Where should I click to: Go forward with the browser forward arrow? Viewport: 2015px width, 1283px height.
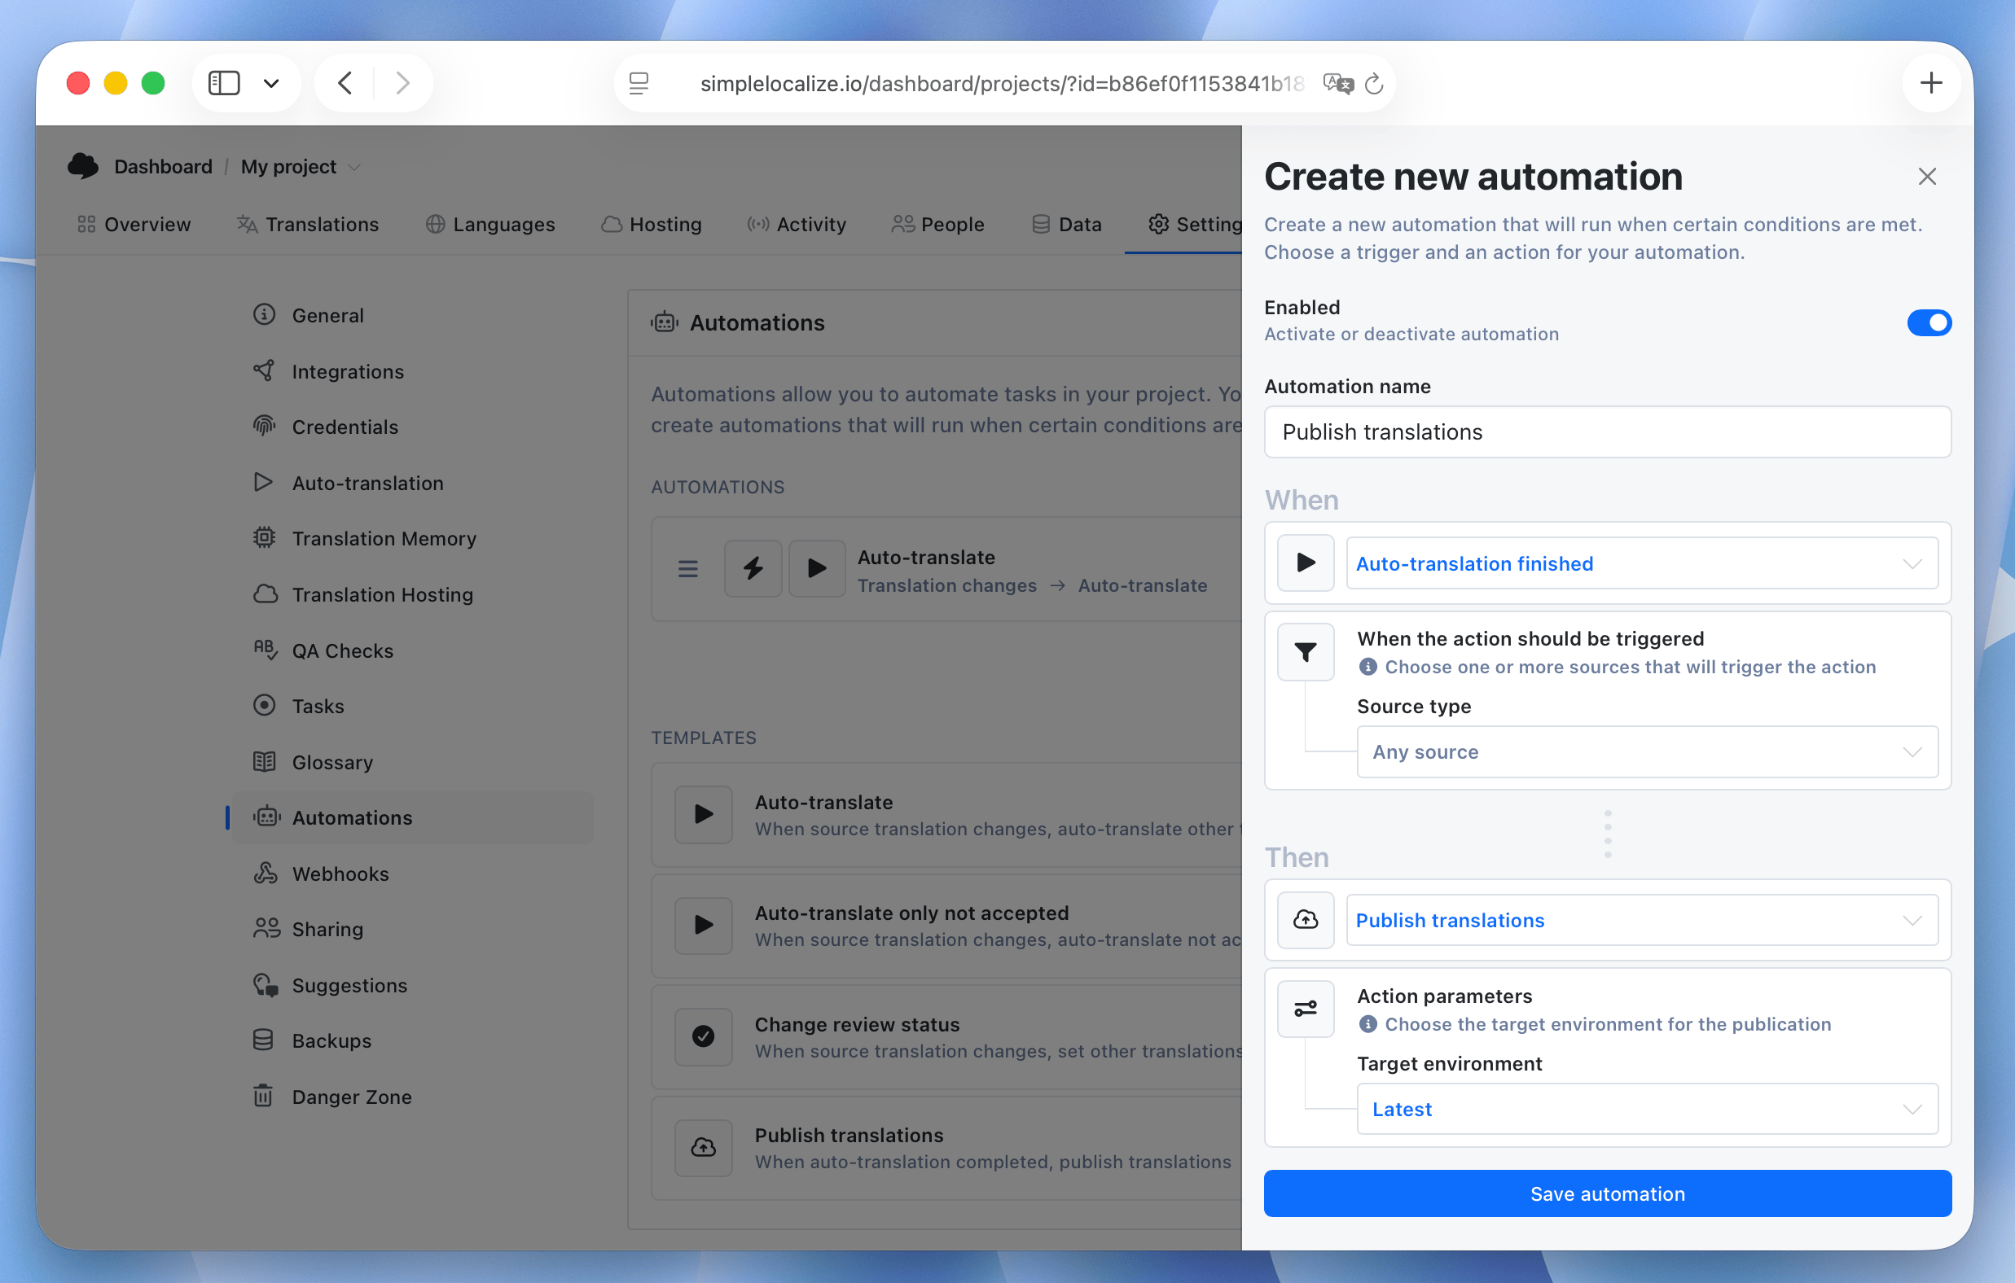tap(402, 83)
